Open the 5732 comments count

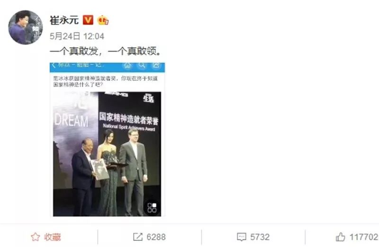click(260, 237)
